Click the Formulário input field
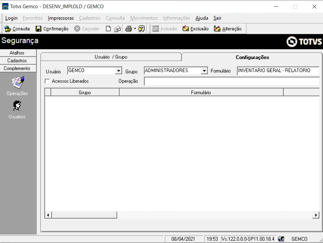This screenshot has width=323, height=243. coord(278,71)
